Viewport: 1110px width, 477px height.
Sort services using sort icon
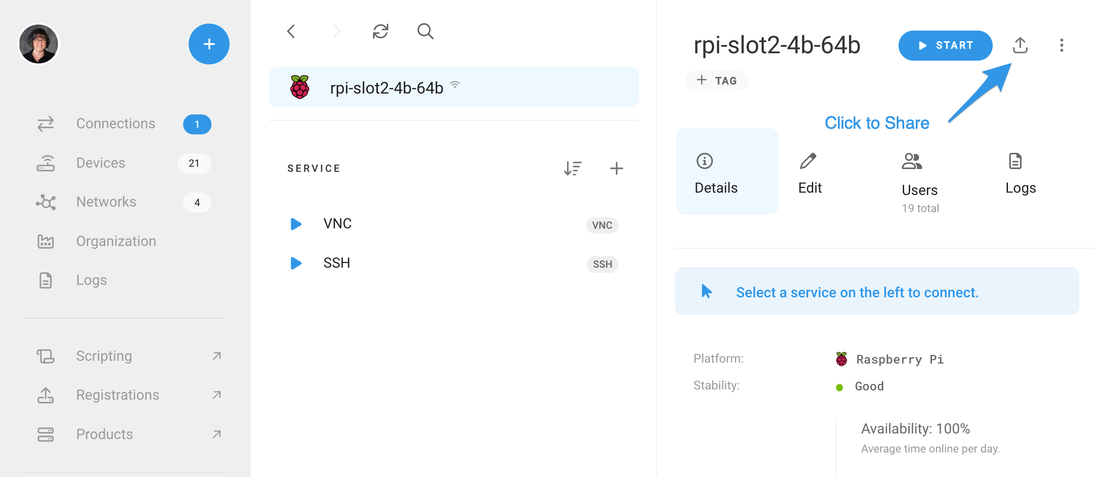click(x=573, y=168)
